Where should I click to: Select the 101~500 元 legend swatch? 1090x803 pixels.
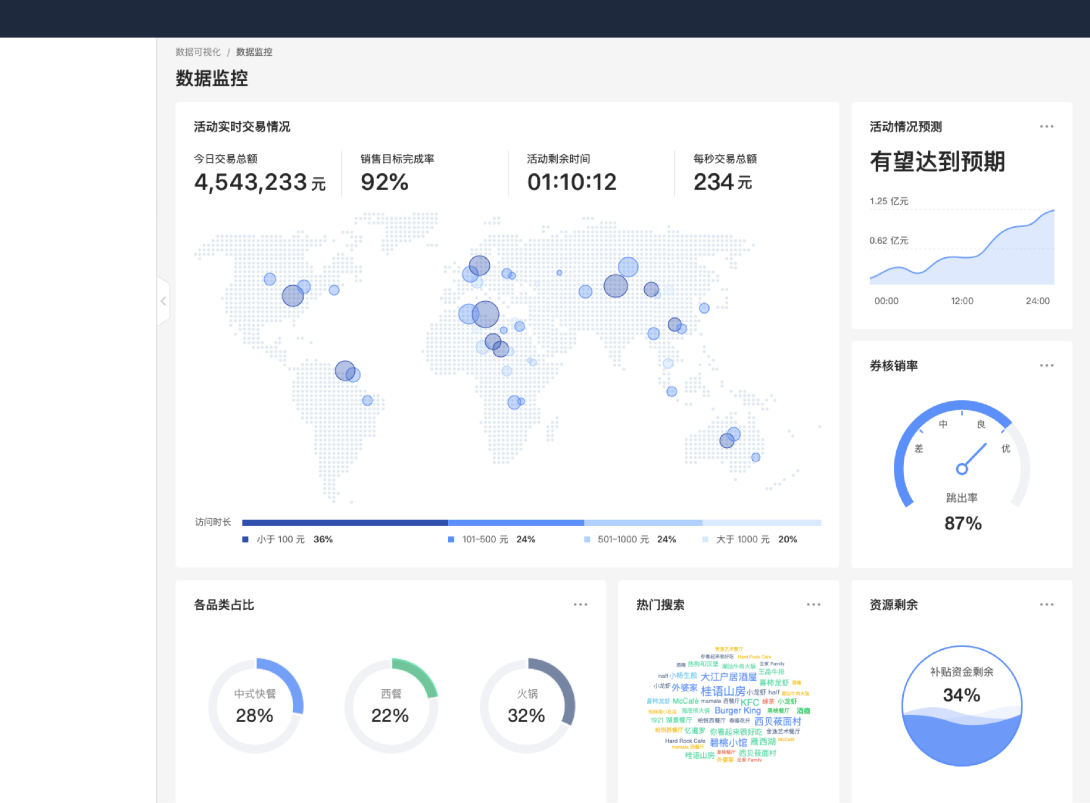coord(451,539)
